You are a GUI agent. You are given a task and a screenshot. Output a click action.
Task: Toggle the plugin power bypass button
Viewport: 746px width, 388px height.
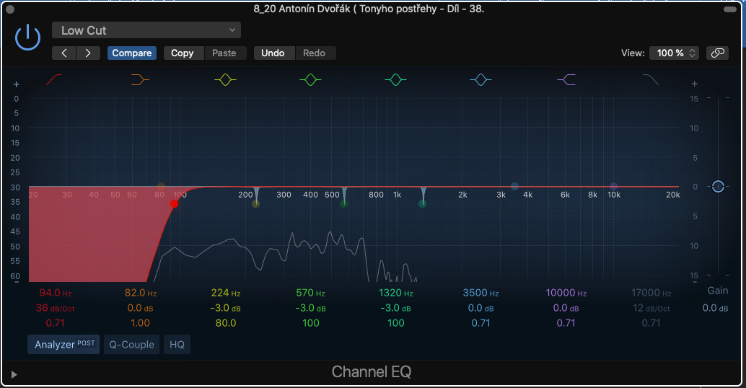coord(27,37)
